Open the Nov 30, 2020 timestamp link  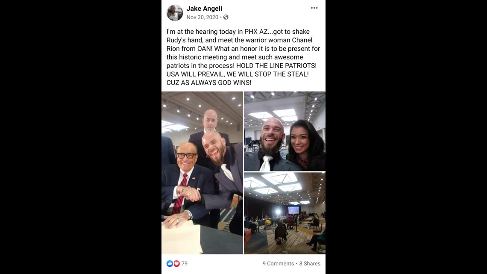point(202,18)
